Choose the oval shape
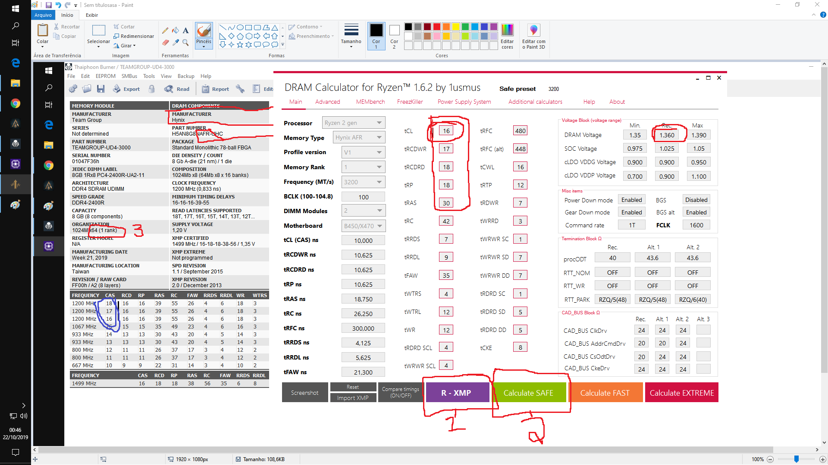This screenshot has height=465, width=828. pos(240,28)
